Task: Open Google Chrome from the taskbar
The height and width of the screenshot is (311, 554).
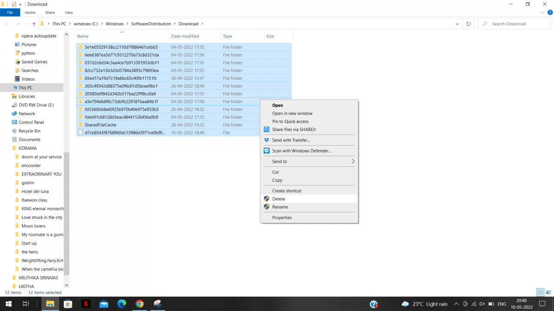Action: tap(139, 304)
